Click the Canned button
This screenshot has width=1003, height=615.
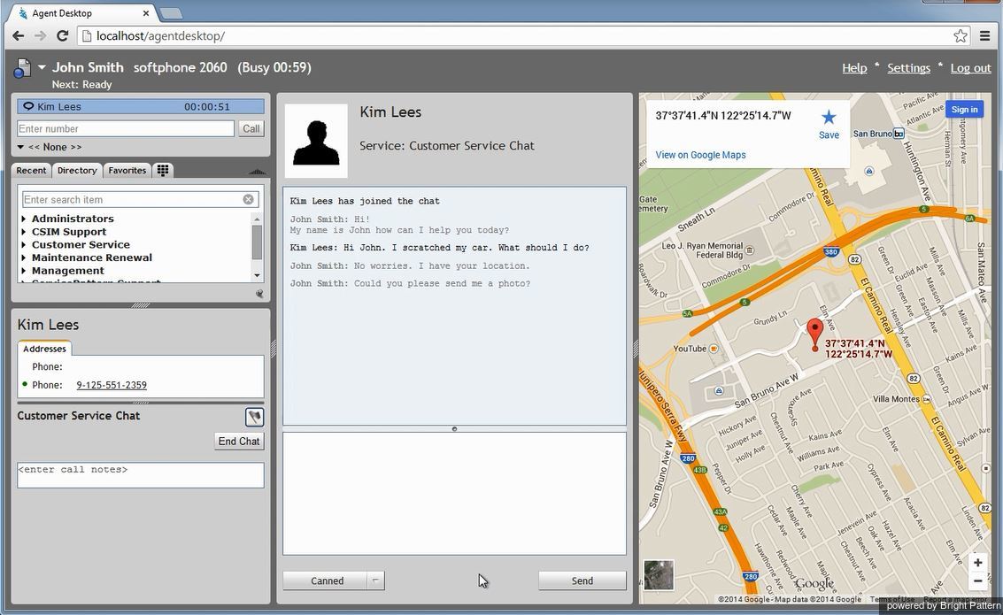pos(327,580)
